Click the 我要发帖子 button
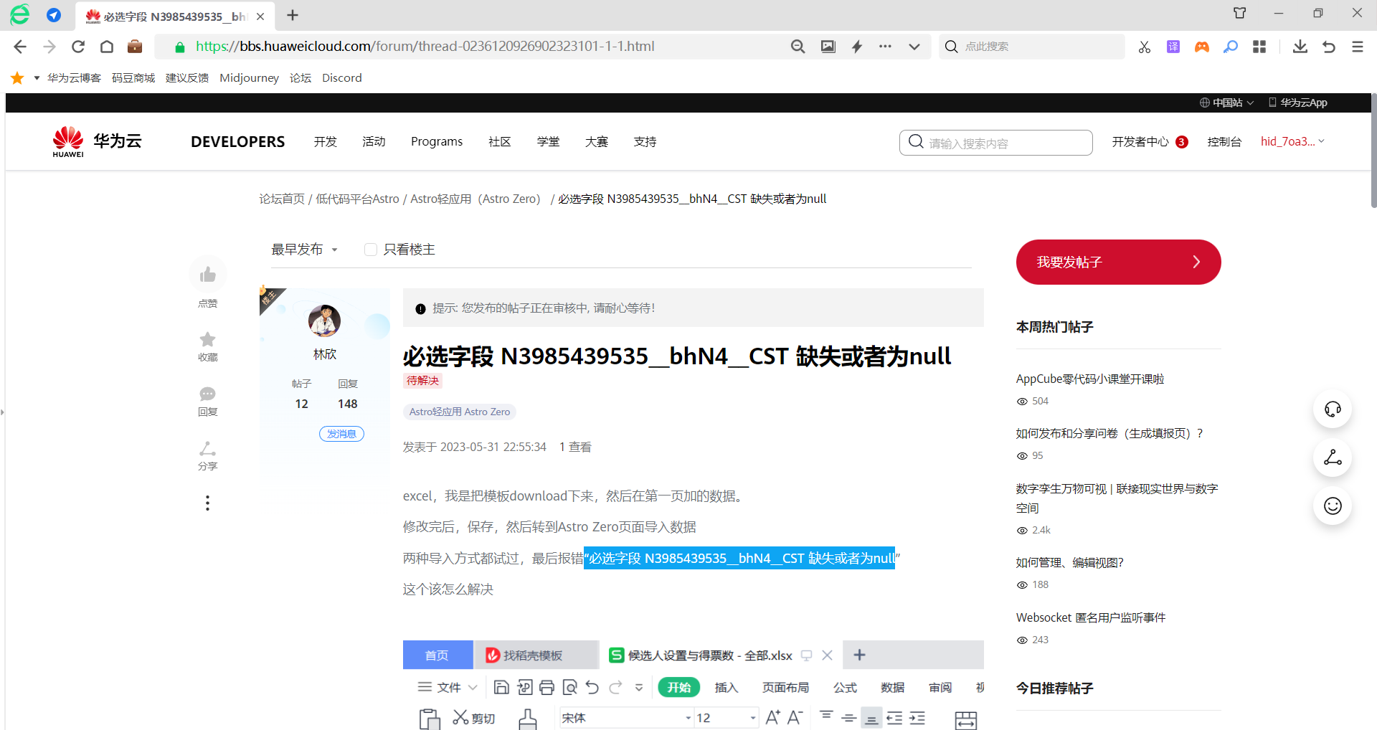 1118,262
